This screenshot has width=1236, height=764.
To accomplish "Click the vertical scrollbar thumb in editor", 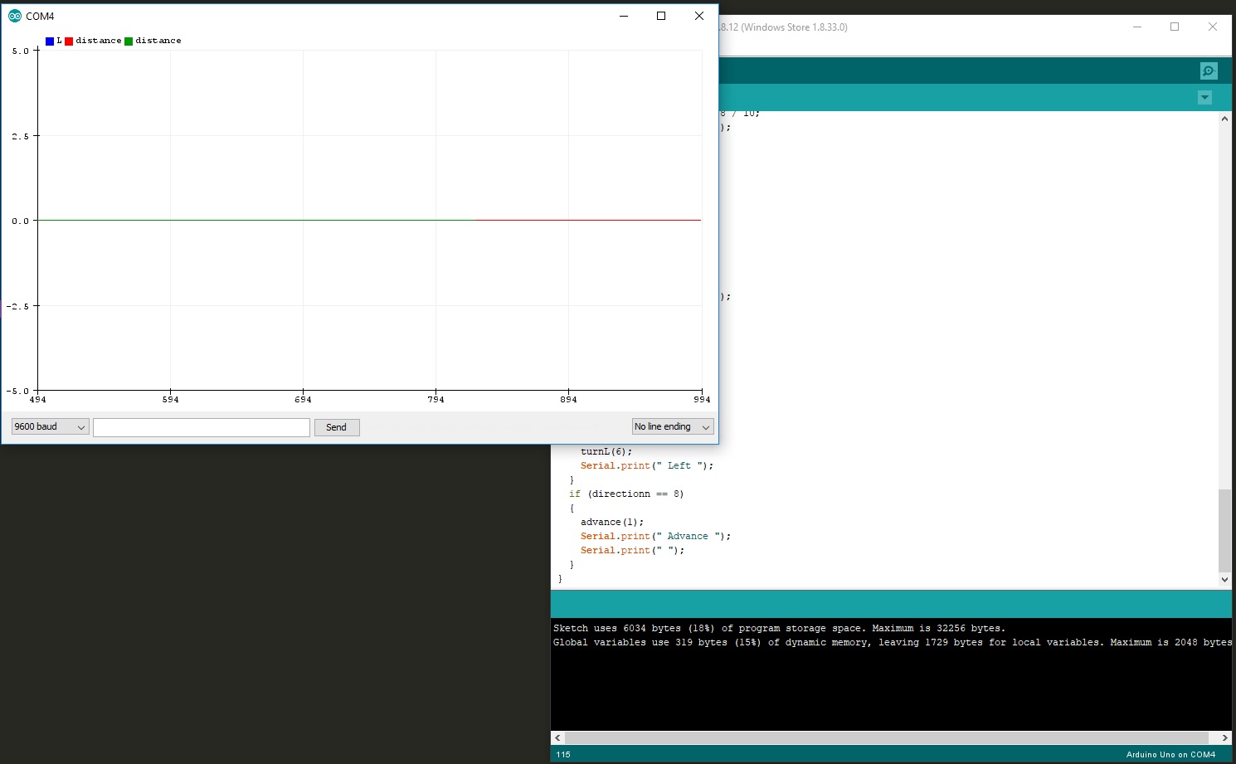I will (x=1224, y=530).
